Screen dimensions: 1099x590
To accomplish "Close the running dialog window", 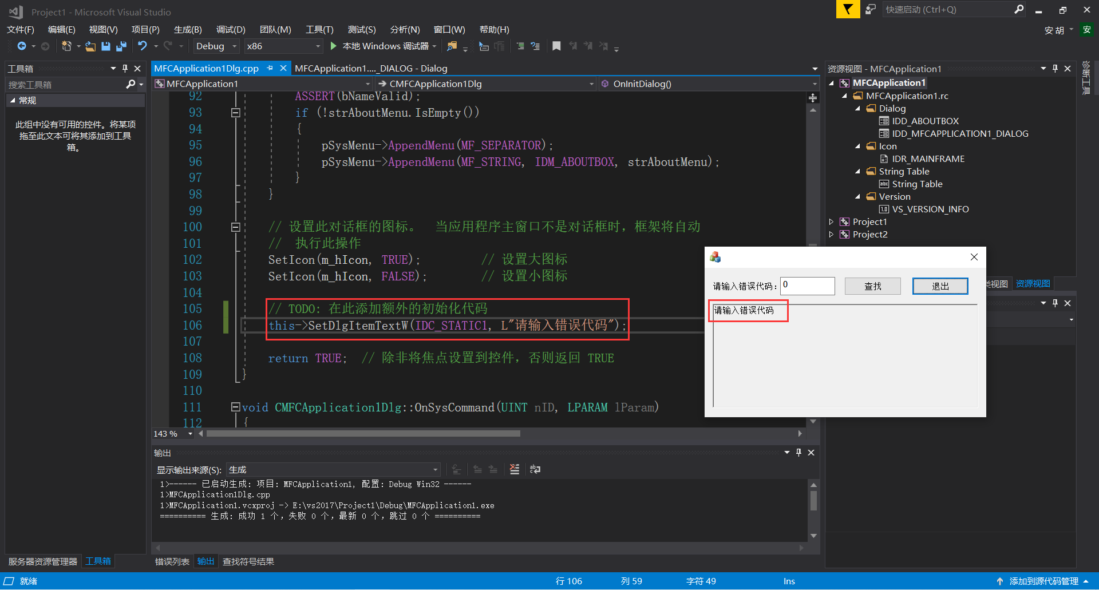I will (974, 257).
